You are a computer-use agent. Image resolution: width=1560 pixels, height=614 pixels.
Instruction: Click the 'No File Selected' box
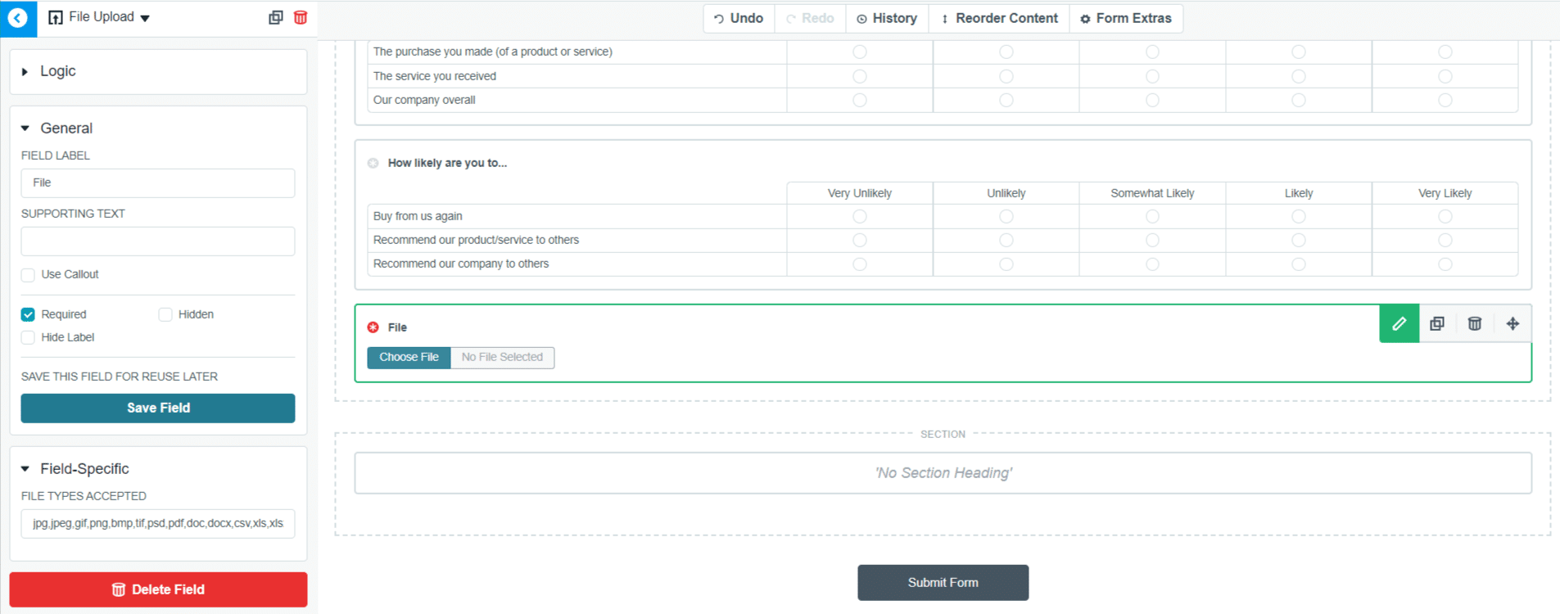502,358
